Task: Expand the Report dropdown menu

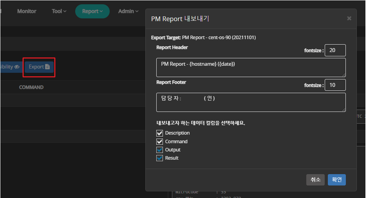Action: pos(92,11)
